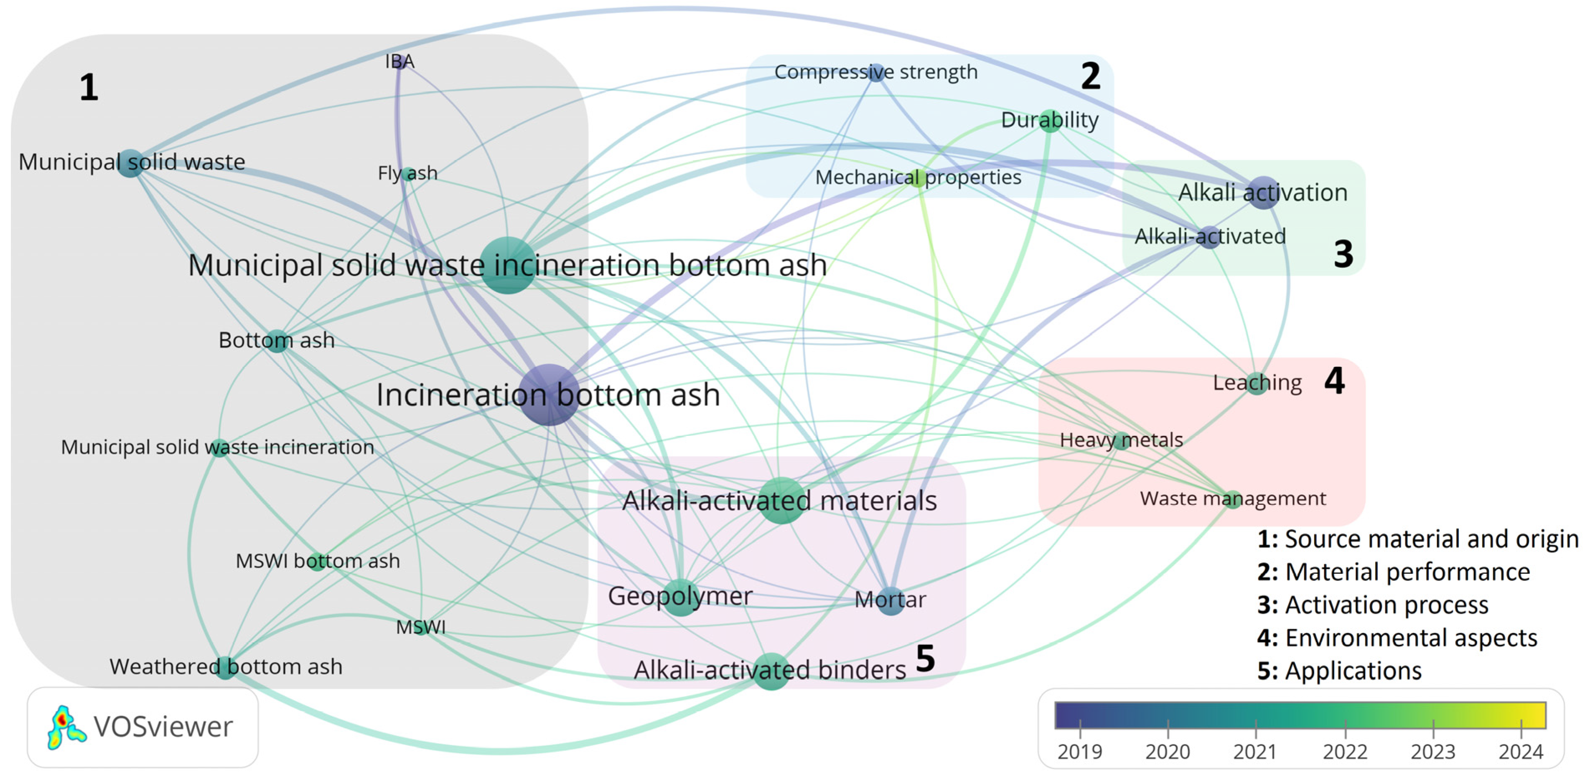This screenshot has height=775, width=1585.
Task: Click the cluster 3 number label
Action: pos(1343,253)
